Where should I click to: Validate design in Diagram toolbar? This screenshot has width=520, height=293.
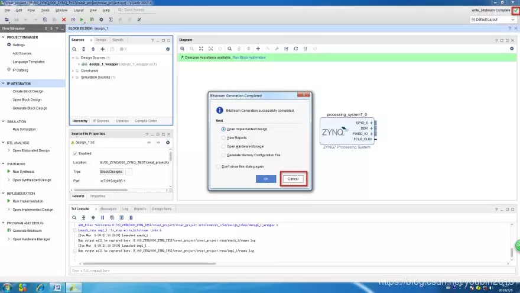pos(286,49)
